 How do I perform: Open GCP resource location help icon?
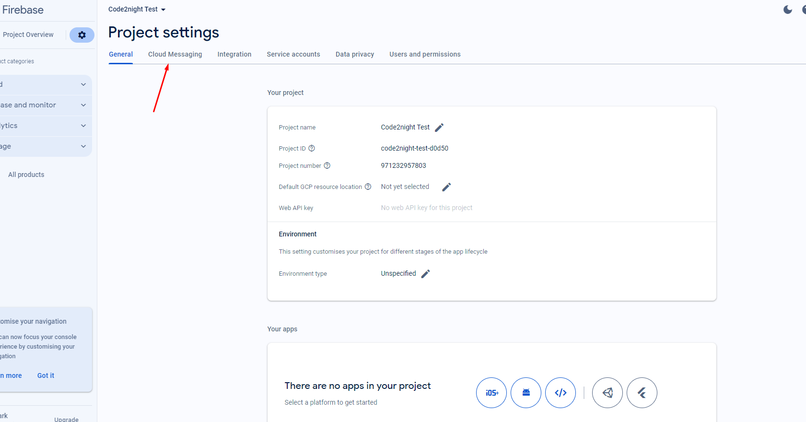click(x=368, y=187)
